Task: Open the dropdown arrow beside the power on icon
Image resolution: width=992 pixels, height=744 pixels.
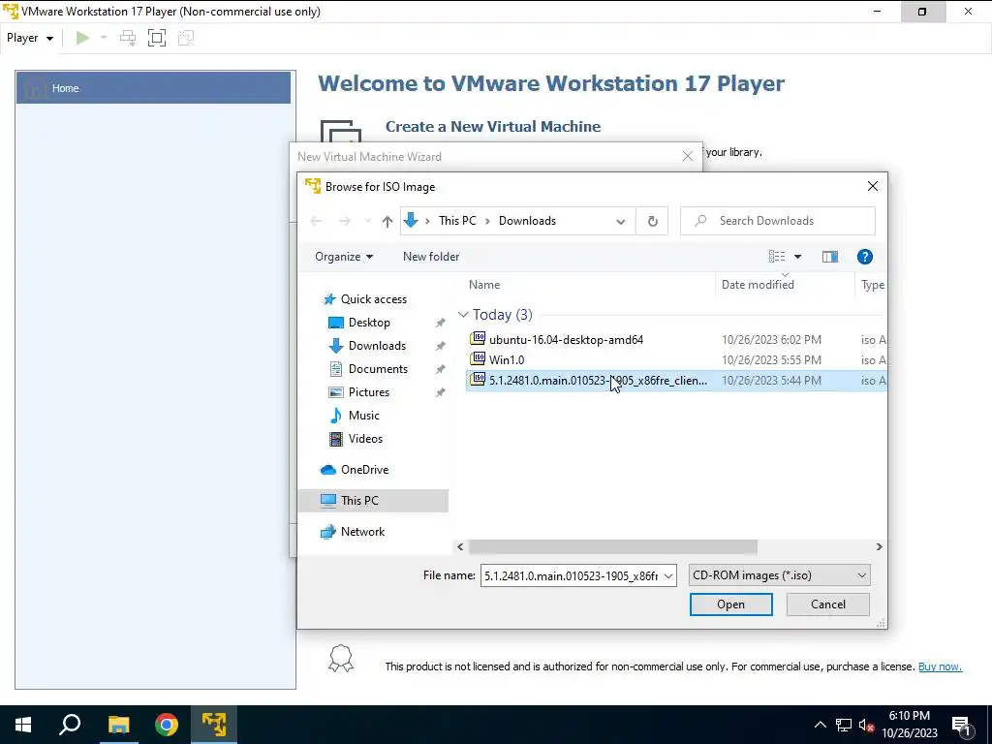Action: [104, 38]
